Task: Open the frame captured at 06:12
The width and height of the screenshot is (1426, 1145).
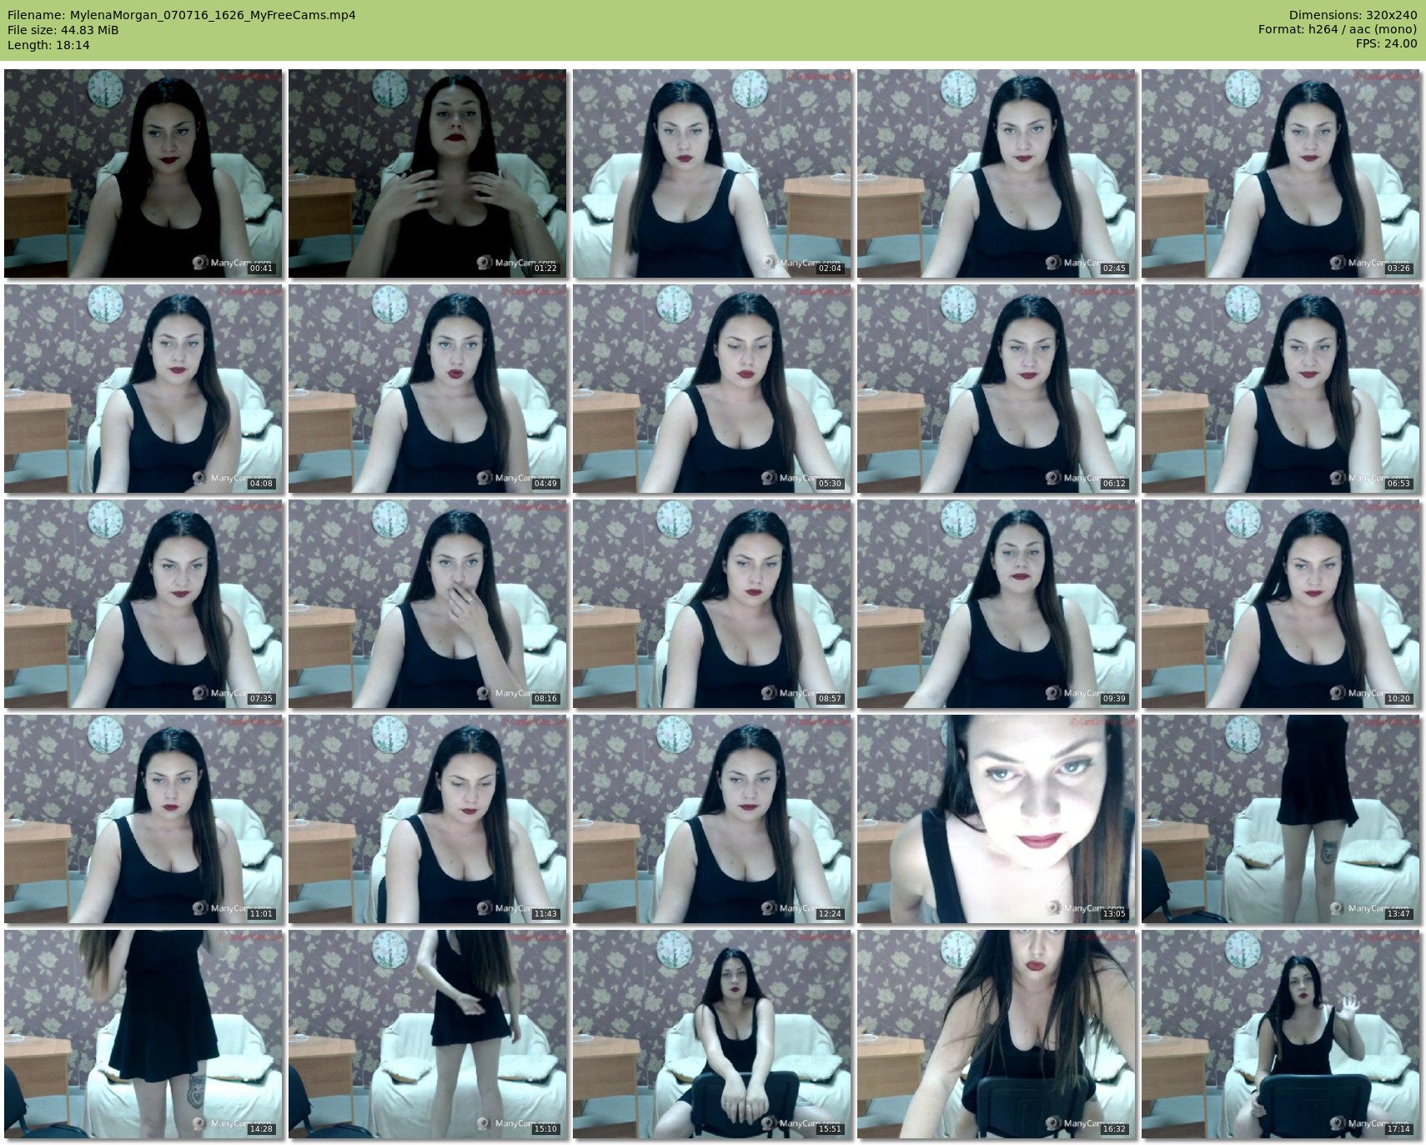Action: coord(996,389)
